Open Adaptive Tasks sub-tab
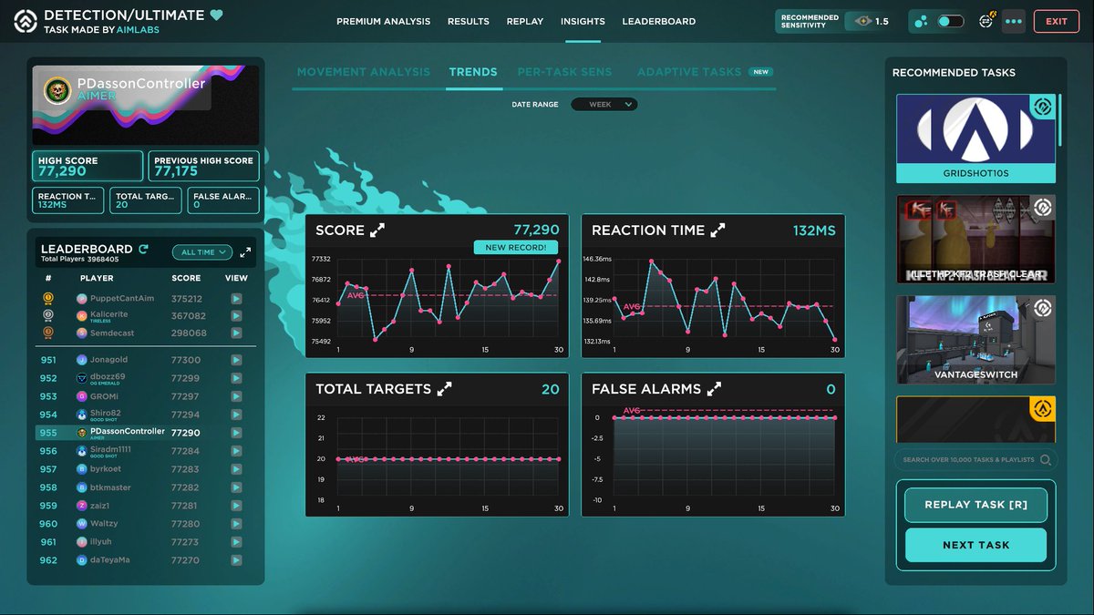The width and height of the screenshot is (1094, 615). [x=689, y=72]
